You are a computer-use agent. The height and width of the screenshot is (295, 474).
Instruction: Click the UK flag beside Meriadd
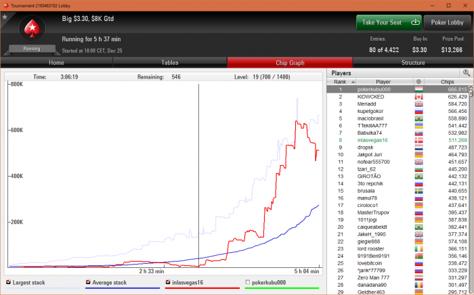[418, 104]
